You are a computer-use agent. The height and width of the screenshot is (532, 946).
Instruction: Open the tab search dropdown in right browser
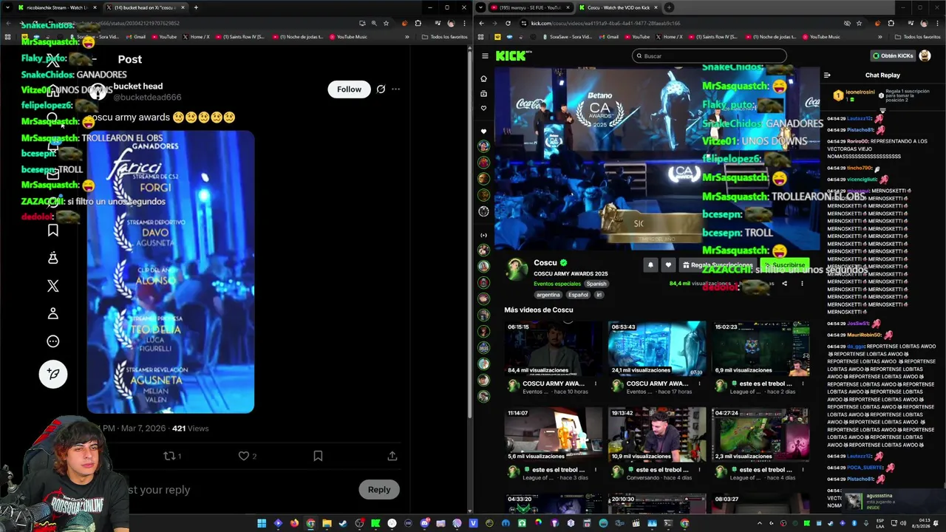(481, 7)
